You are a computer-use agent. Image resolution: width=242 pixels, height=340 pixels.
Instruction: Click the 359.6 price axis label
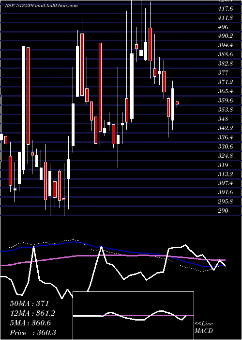tap(226, 101)
